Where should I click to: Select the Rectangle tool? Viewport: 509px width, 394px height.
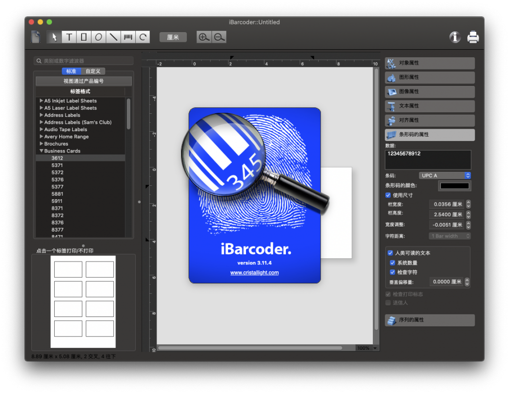[x=84, y=37]
